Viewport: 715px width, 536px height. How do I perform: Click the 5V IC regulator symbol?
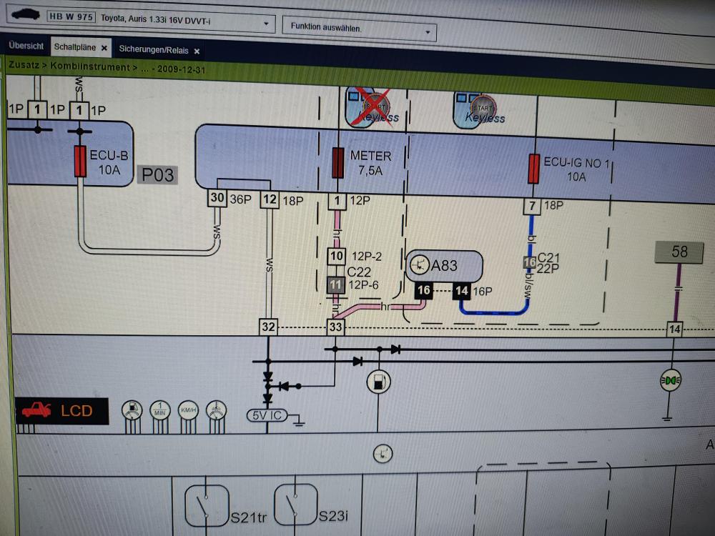pos(267,415)
